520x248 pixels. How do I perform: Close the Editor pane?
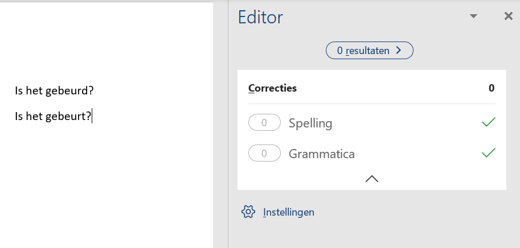coord(508,16)
